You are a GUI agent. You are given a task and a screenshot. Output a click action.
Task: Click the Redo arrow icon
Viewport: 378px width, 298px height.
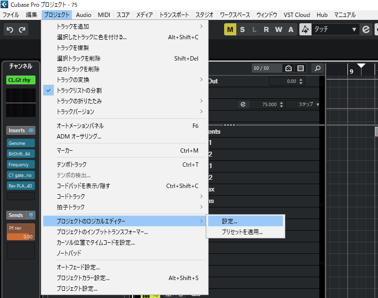tap(22, 30)
